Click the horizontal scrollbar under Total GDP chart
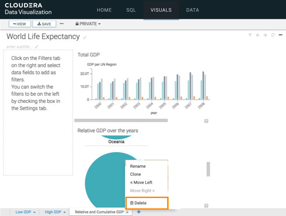 121,120
